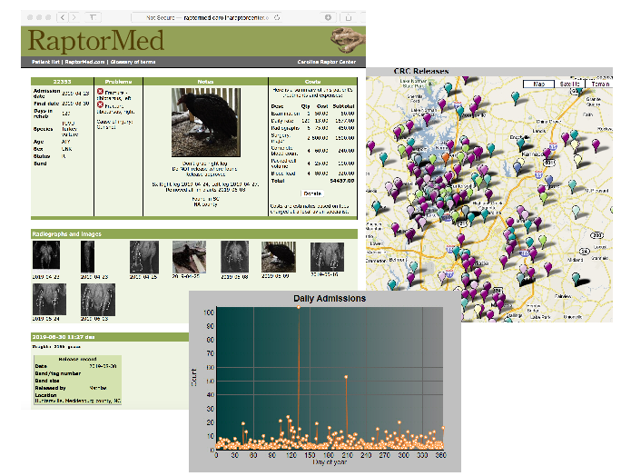The height and width of the screenshot is (476, 621).
Task: Open the wide full-body radiograph dated 2019-04-23
Action: click(x=46, y=255)
